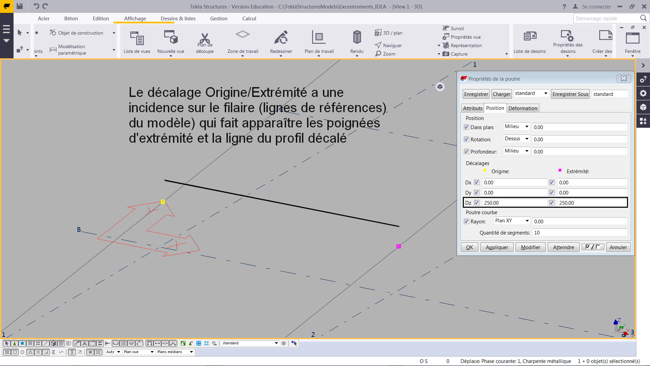Click the Save model icon in title bar
The width and height of the screenshot is (650, 366).
pos(20,6)
